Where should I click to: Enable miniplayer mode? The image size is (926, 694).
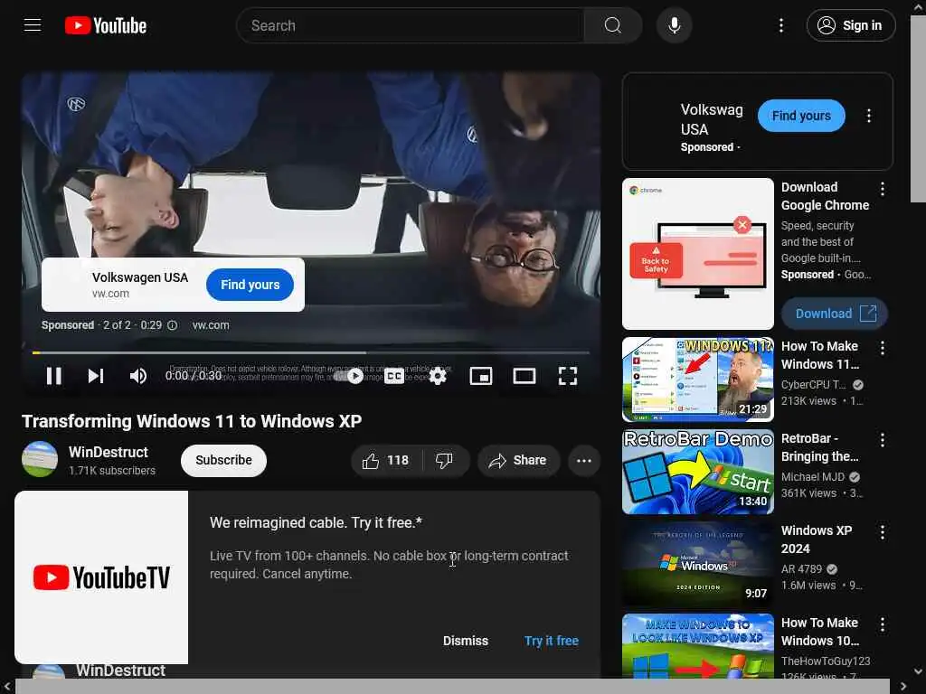481,376
